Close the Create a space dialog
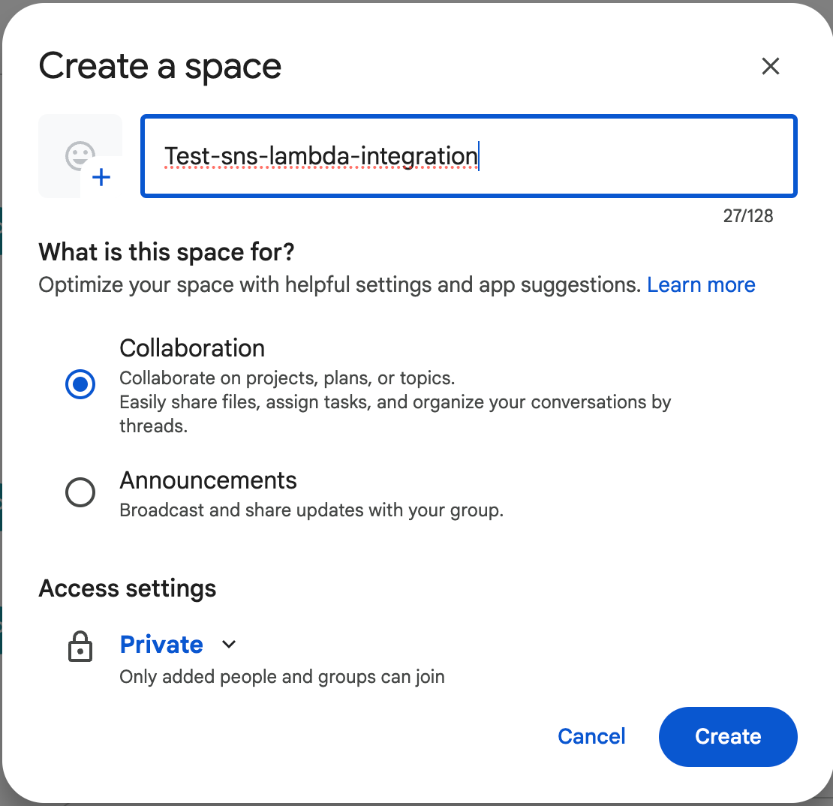The image size is (833, 806). point(770,66)
